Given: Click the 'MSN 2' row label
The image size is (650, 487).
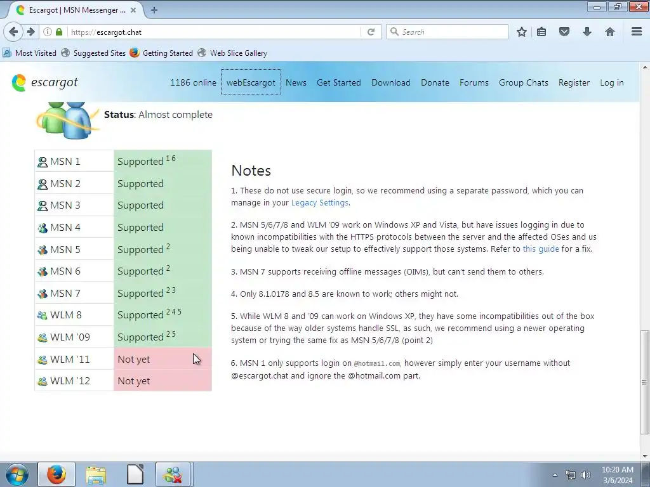Looking at the screenshot, I should click(x=65, y=183).
